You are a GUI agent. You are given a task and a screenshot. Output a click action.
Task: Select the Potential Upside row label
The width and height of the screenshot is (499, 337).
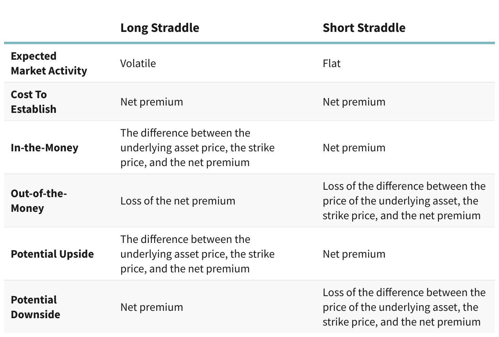pyautogui.click(x=52, y=254)
